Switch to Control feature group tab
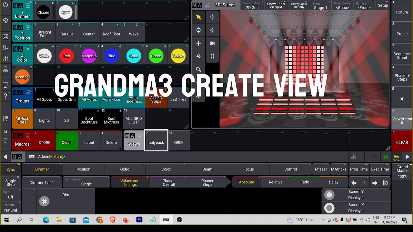 pos(290,169)
